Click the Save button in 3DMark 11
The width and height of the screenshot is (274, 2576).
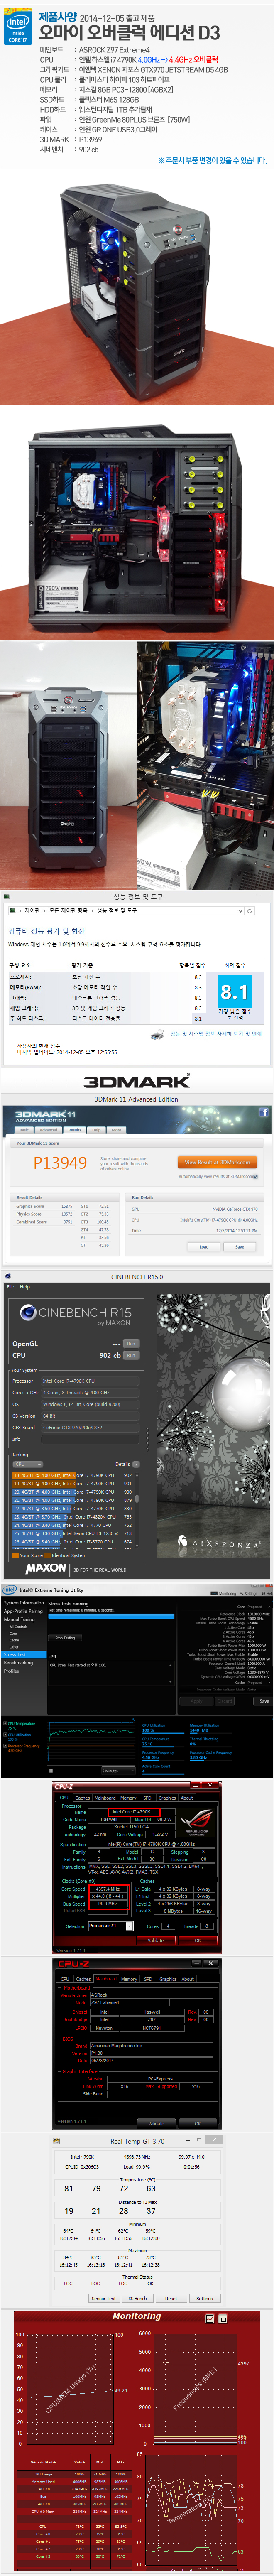tap(240, 1247)
